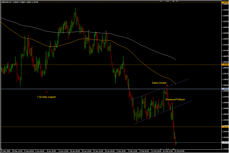Click the '9 Feb 04:00' time label
The height and width of the screenshot is (153, 229).
click(144, 151)
